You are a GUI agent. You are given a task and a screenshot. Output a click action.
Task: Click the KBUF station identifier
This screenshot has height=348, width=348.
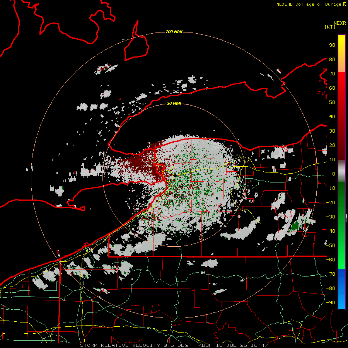pos(205,345)
